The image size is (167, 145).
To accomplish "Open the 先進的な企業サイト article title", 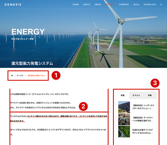I will point(143,131).
